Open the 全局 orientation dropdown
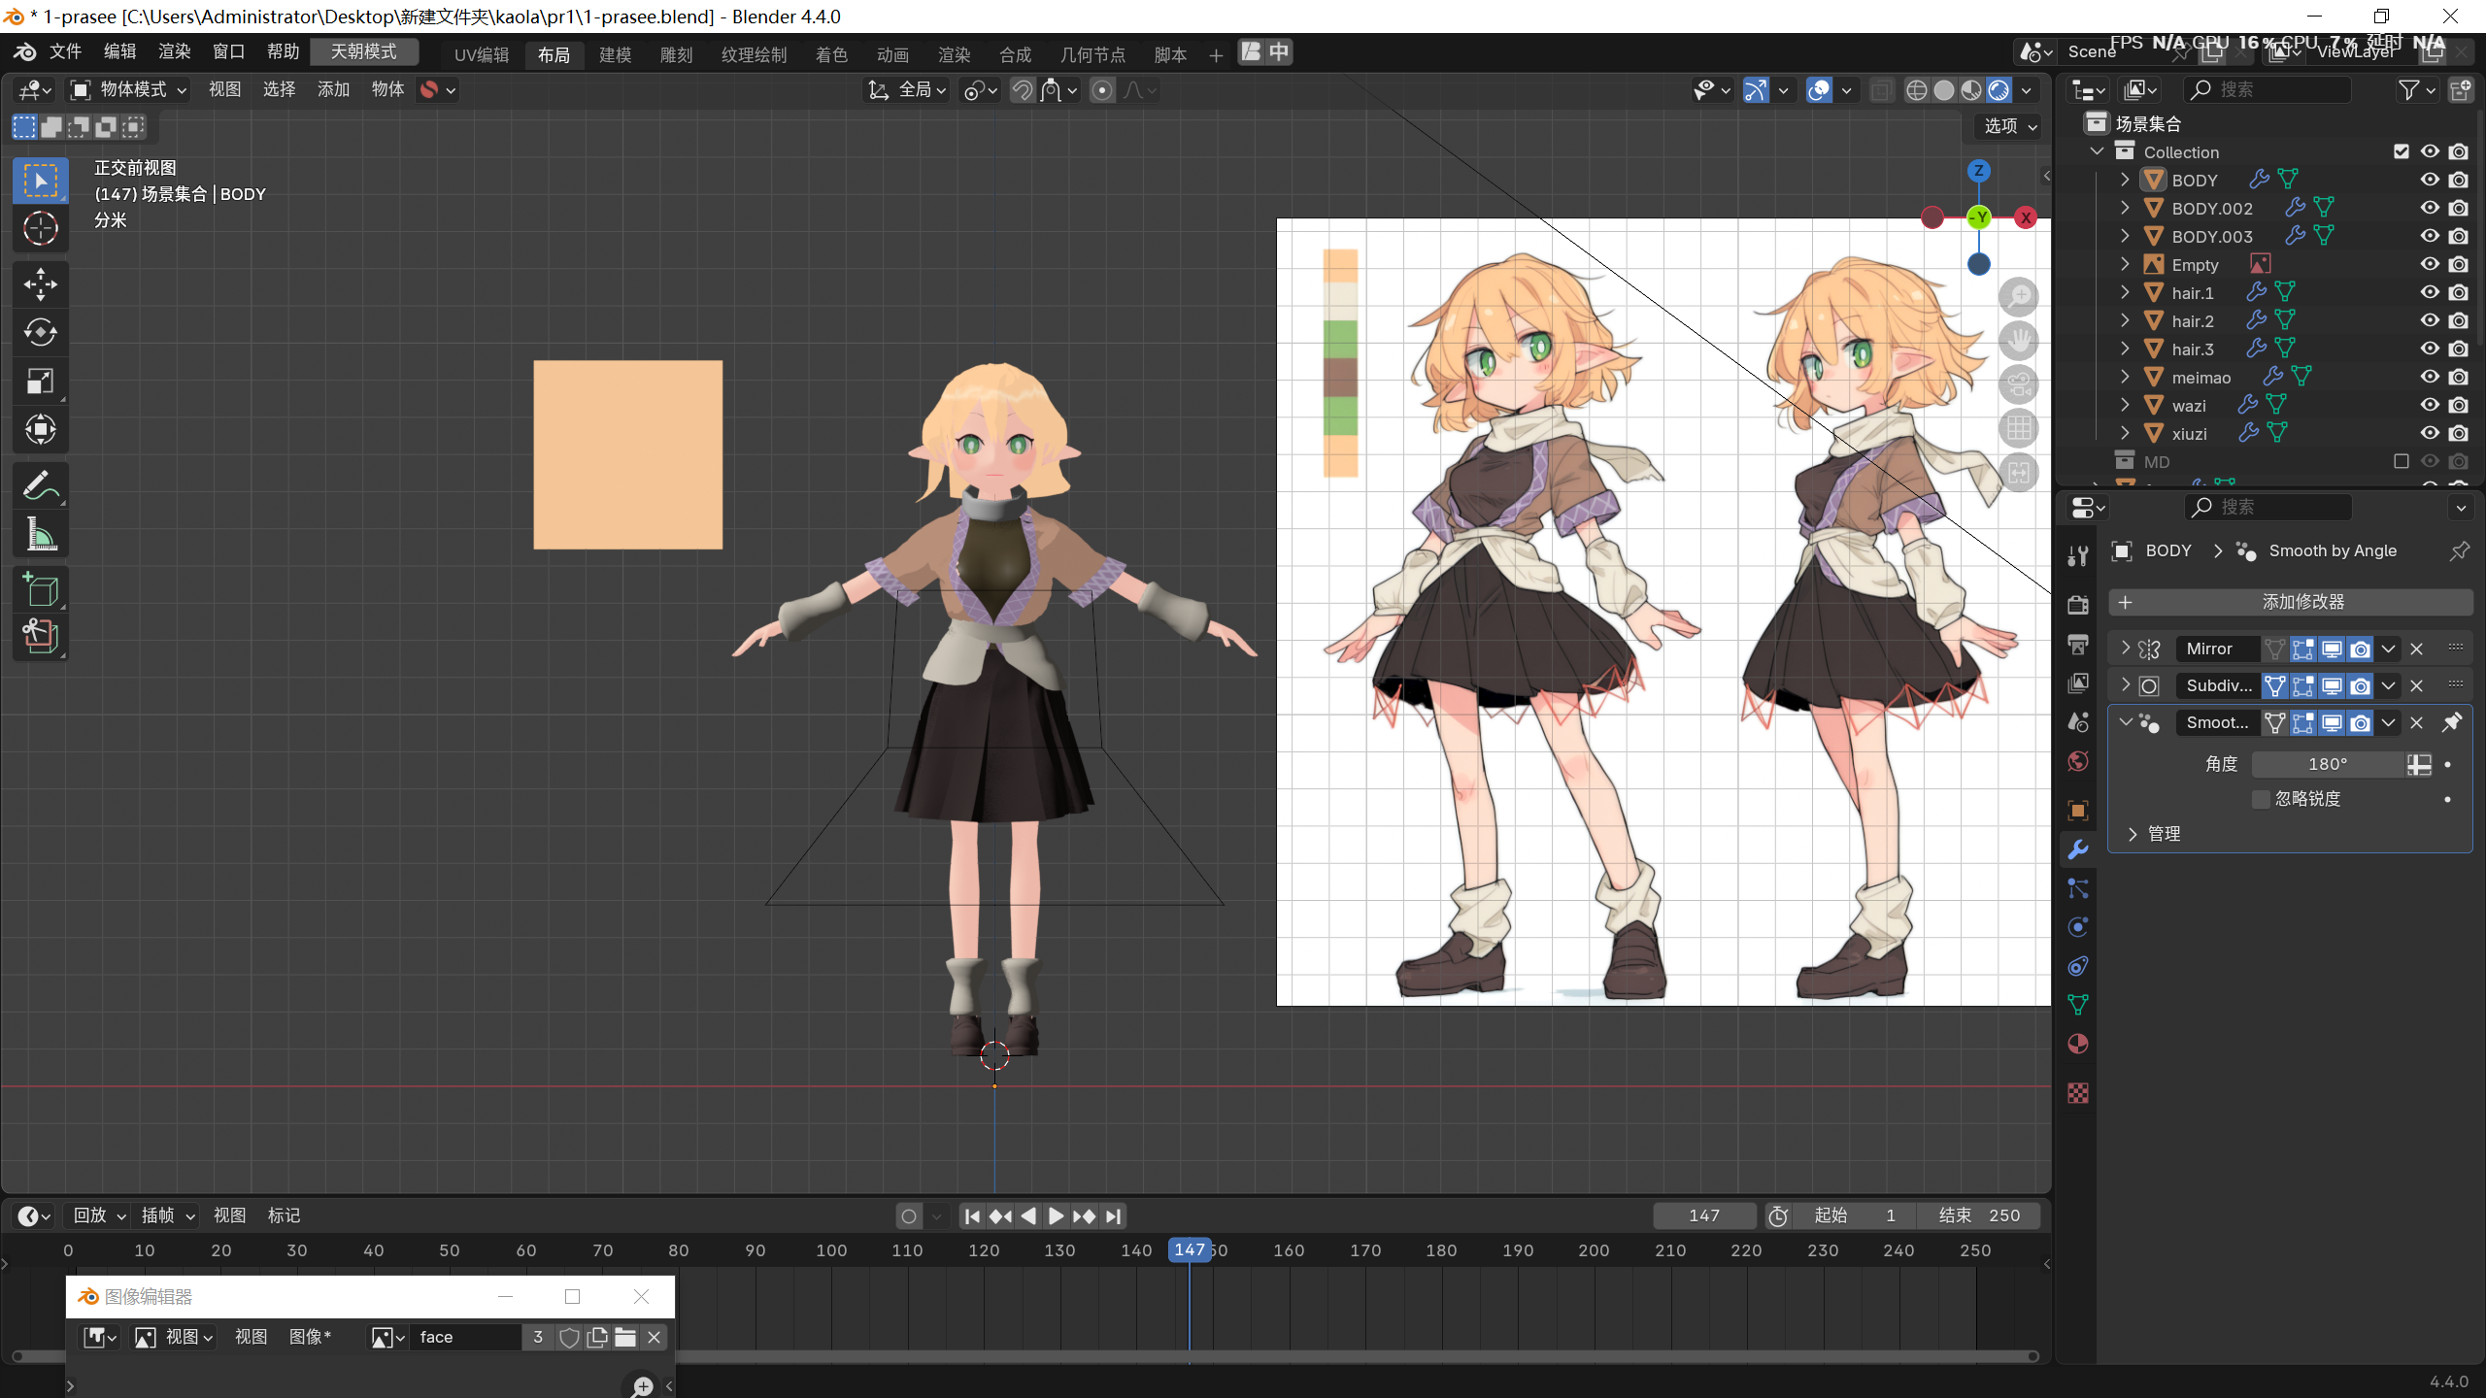The height and width of the screenshot is (1398, 2486). [x=907, y=90]
